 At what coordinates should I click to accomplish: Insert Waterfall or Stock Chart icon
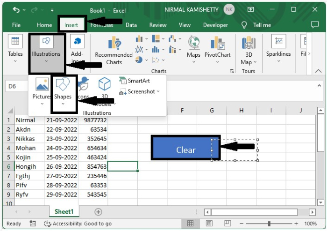coord(172,38)
